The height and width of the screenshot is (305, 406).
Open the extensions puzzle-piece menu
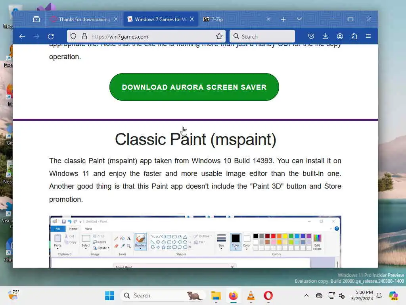(354, 36)
